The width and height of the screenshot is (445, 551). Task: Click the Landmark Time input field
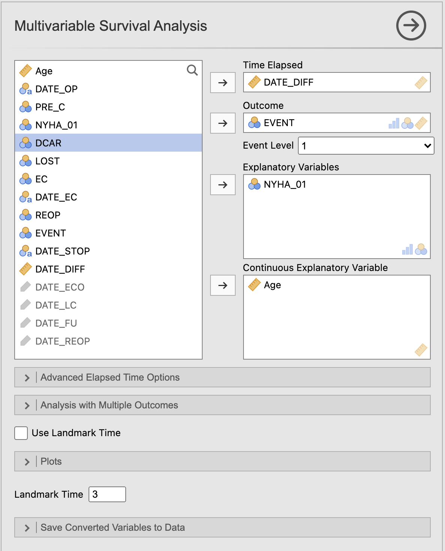(107, 494)
